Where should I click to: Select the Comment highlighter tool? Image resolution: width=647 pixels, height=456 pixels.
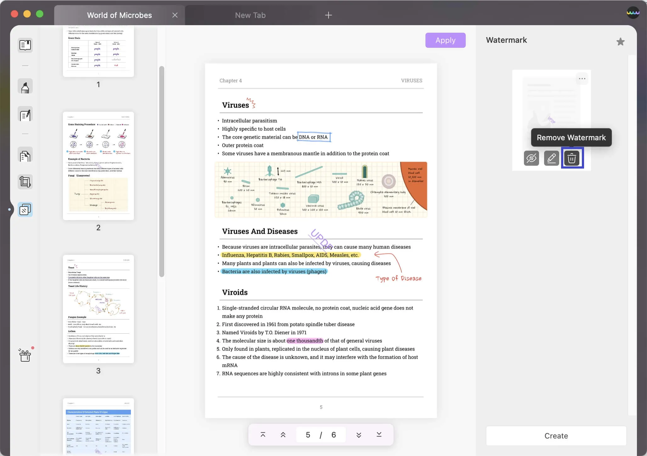coord(25,86)
